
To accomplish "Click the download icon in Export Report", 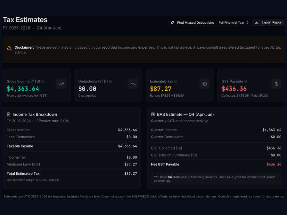I will coord(257,22).
